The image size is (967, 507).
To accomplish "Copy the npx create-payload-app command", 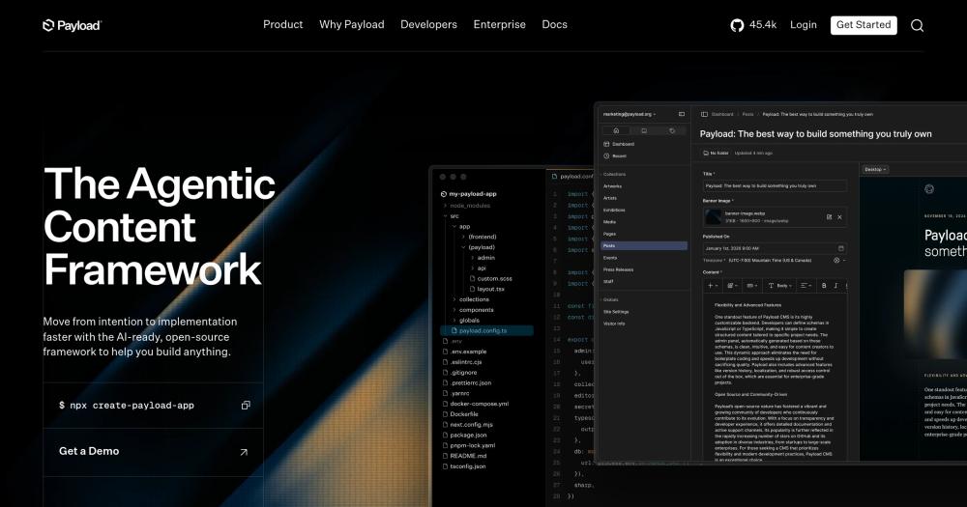I will (246, 405).
